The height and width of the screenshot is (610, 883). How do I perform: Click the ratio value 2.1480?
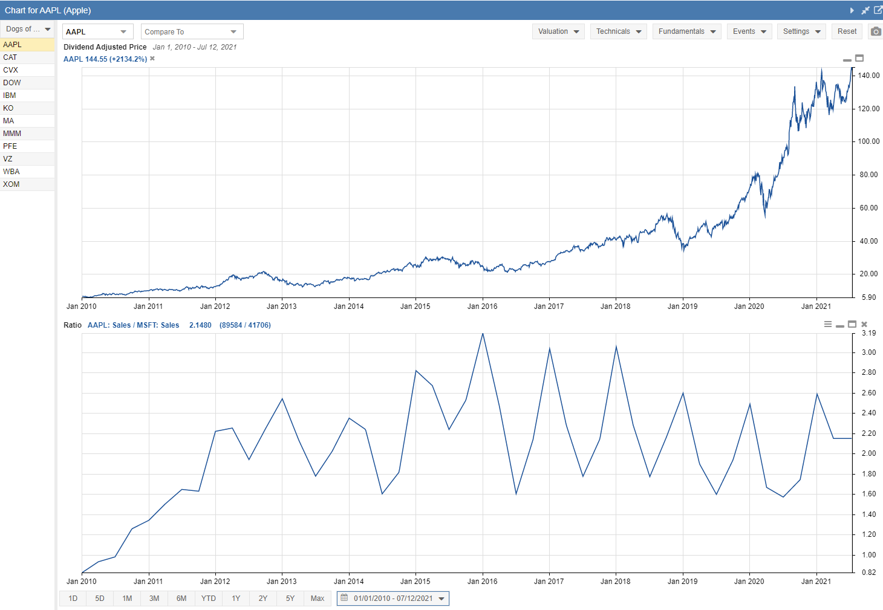pos(200,325)
